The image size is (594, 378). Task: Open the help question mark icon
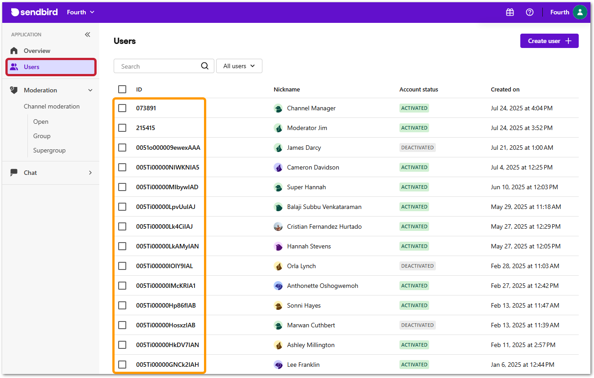coord(529,12)
